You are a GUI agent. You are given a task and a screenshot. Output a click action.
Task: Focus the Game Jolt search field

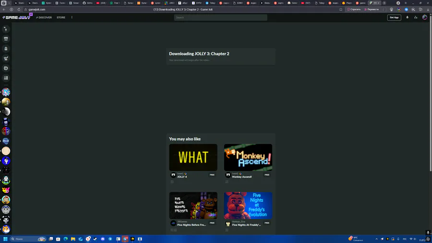[220, 17]
